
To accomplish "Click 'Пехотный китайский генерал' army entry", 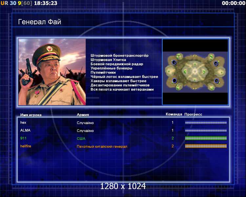I will (102, 146).
